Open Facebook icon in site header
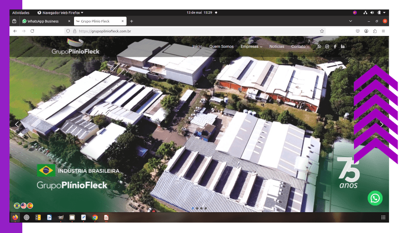 [x=335, y=46]
